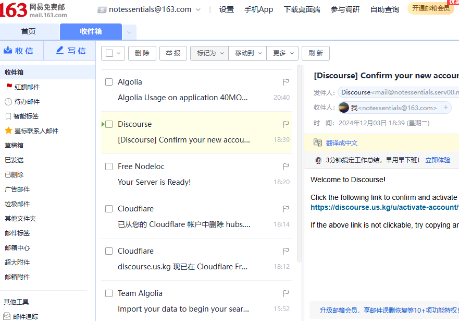The width and height of the screenshot is (459, 321).
Task: Click the star contacts mail icon
Action: tap(8, 130)
